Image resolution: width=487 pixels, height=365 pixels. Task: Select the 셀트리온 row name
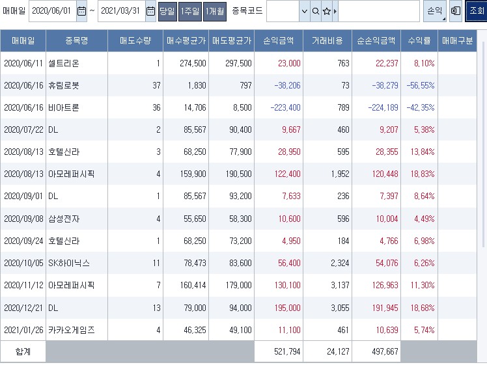coord(64,63)
